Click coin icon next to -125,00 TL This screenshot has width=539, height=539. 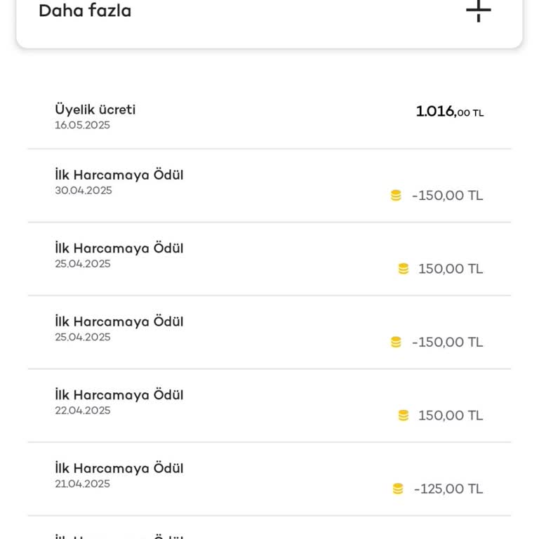pos(398,489)
